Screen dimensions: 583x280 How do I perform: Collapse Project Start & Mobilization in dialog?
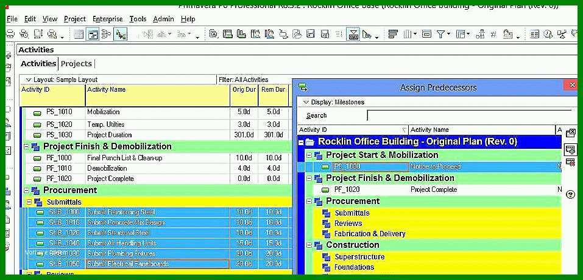[x=309, y=155]
